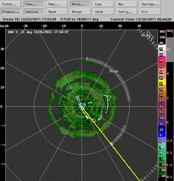
Task: Click the cyan radar site marker
Action: tap(83, 105)
